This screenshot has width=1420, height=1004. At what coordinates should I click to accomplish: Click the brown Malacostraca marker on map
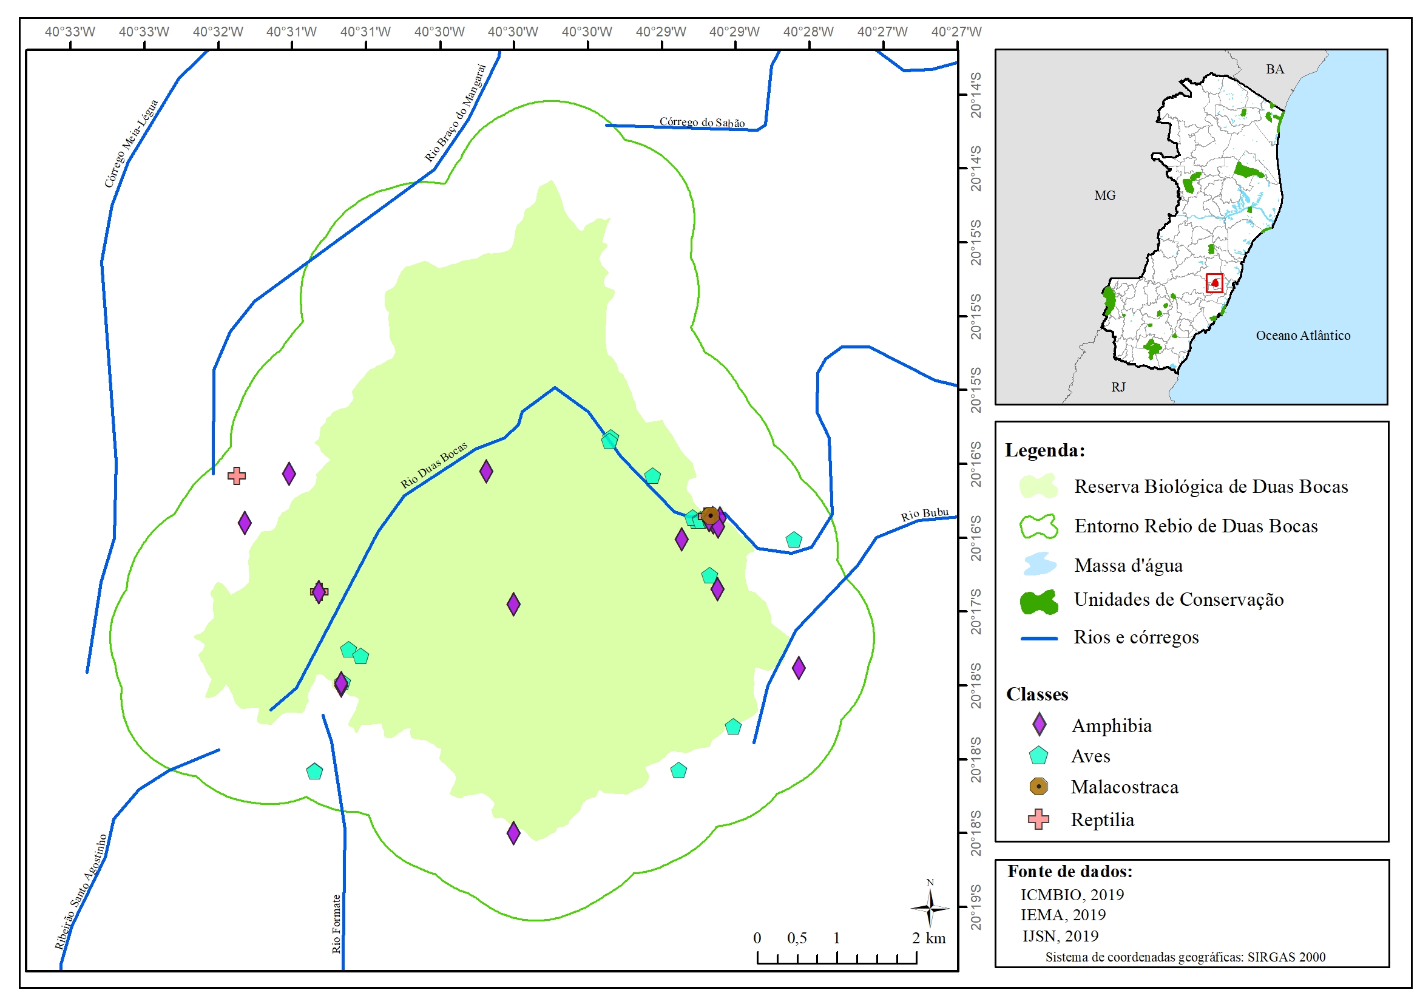tap(711, 515)
